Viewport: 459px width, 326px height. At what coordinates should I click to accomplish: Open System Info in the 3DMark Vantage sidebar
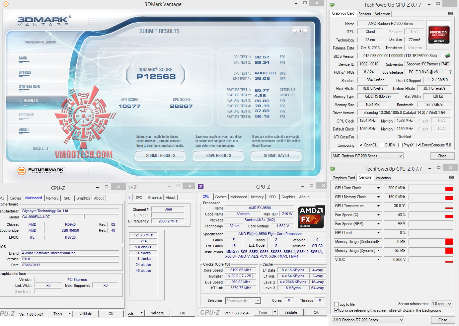30,87
